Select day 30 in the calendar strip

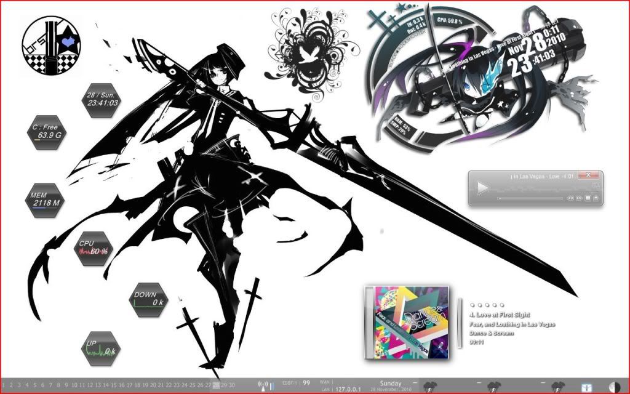(232, 385)
